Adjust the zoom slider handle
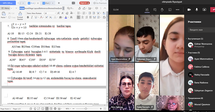The width and height of the screenshot is (215, 112). [86, 109]
